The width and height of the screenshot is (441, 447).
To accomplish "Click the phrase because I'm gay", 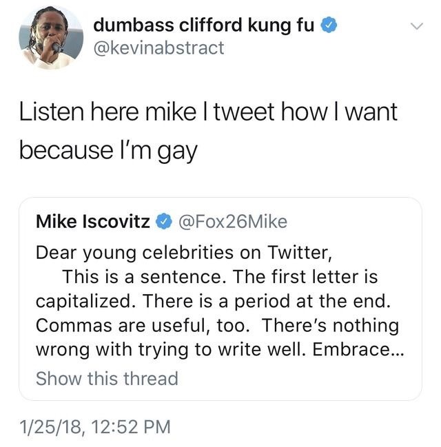I will click(x=107, y=148).
